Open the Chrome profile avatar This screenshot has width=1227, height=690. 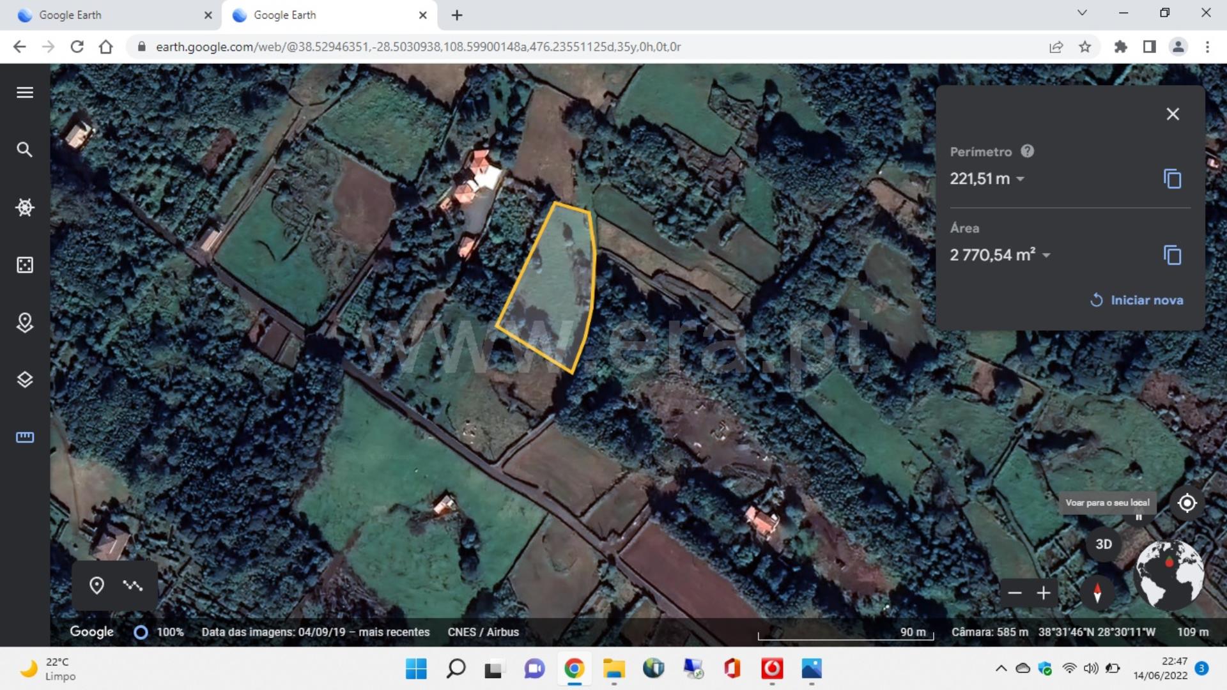[x=1178, y=47]
